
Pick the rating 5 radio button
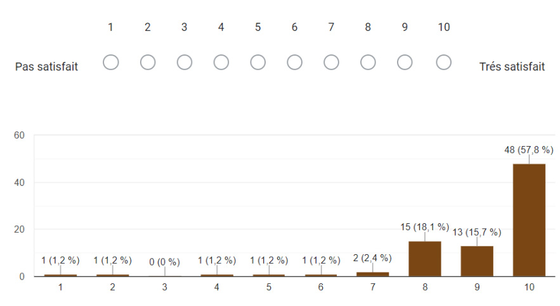258,63
